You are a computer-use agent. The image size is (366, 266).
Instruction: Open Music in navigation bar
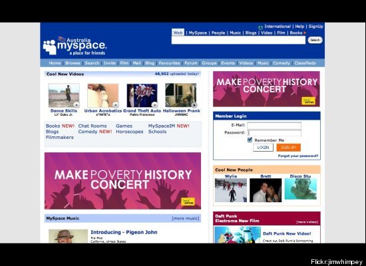click(x=263, y=63)
